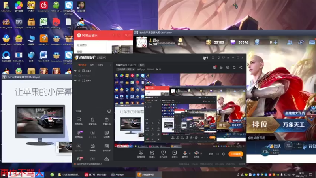Expand the microphone options arrow
This screenshot has width=316, height=178.
[x=190, y=153]
